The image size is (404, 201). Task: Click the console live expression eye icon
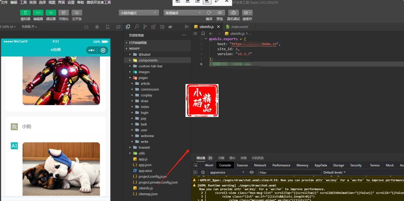point(252,172)
